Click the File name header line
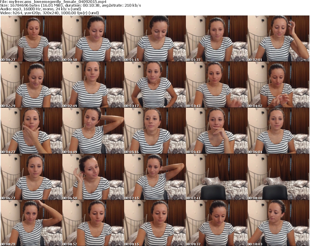This screenshot has width=310, height=246. [53, 2]
